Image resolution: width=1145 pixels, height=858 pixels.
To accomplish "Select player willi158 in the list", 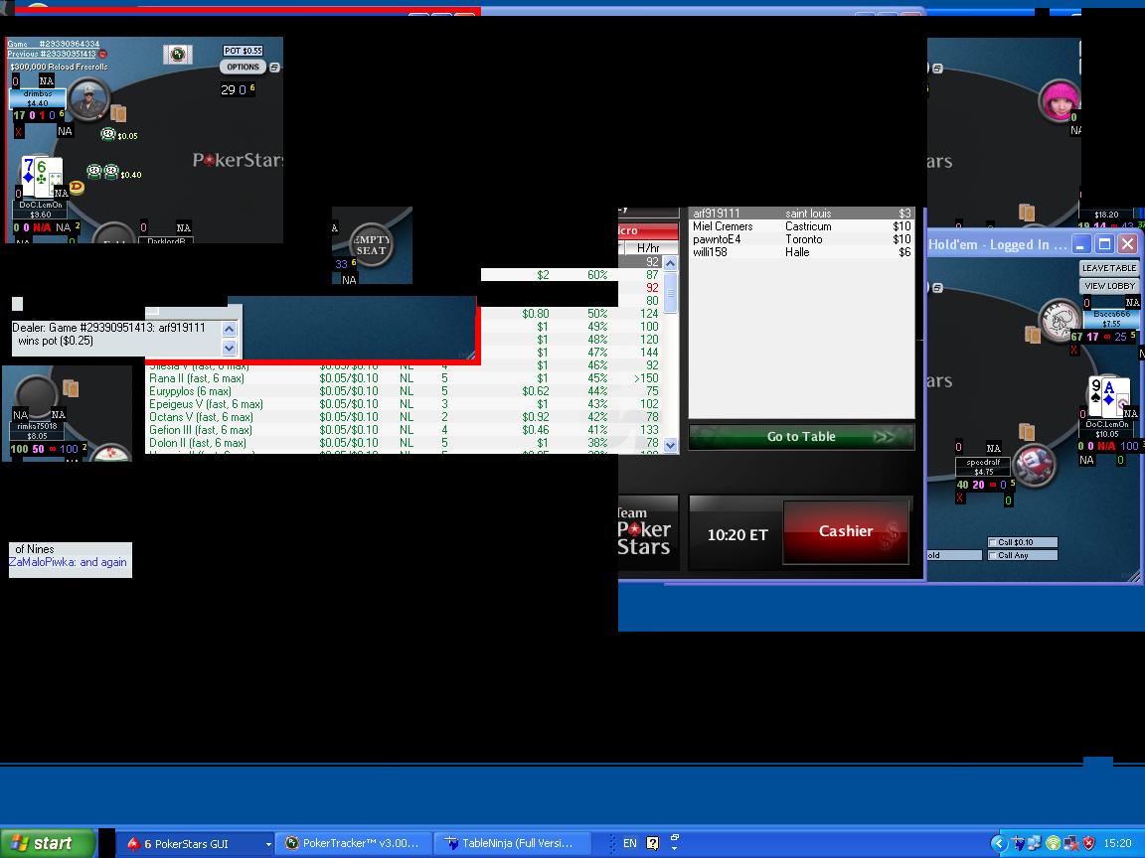I will (801, 252).
